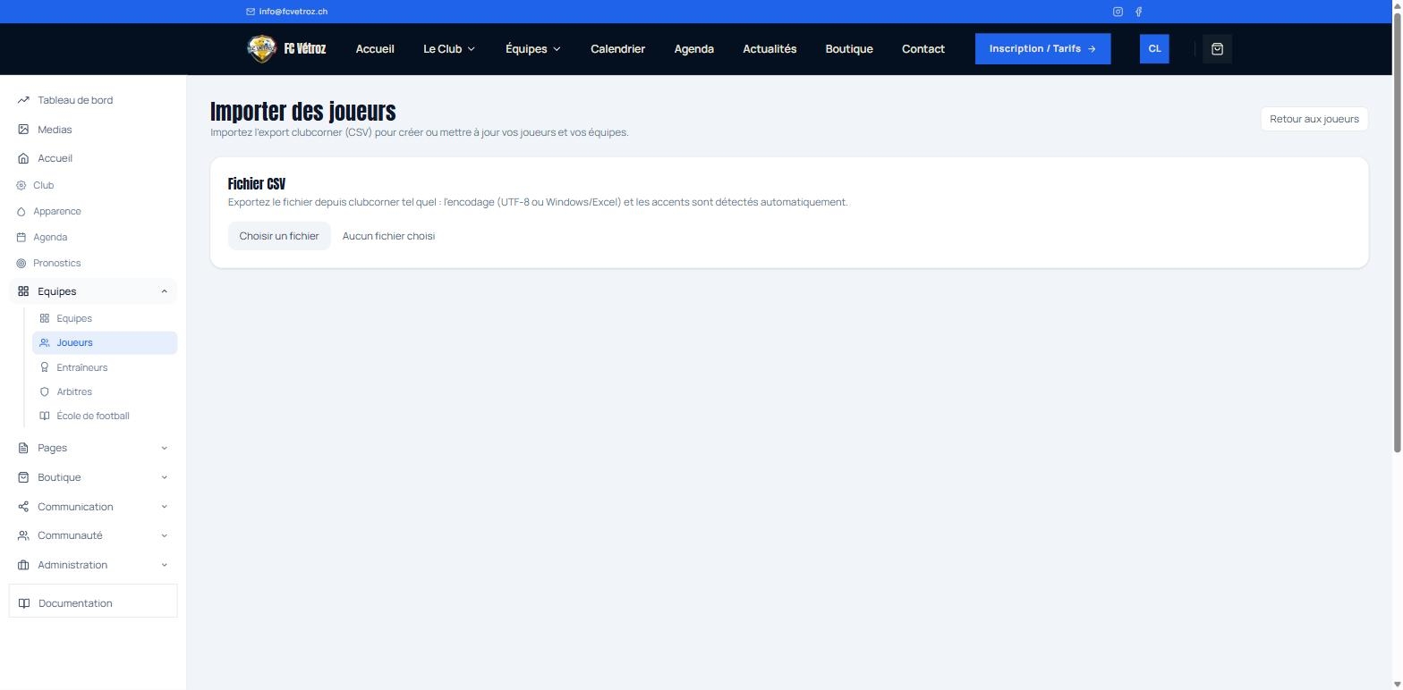Open Tableau de bord trend icon
1403x690 pixels.
pyautogui.click(x=23, y=100)
